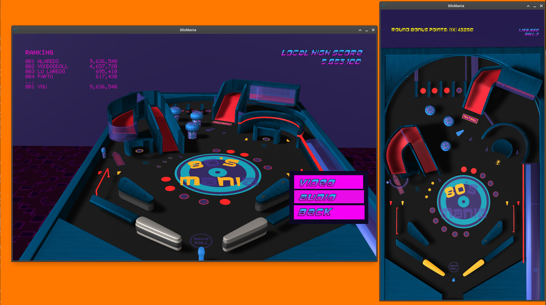Click the plunger ball below the flippers

[x=201, y=251]
